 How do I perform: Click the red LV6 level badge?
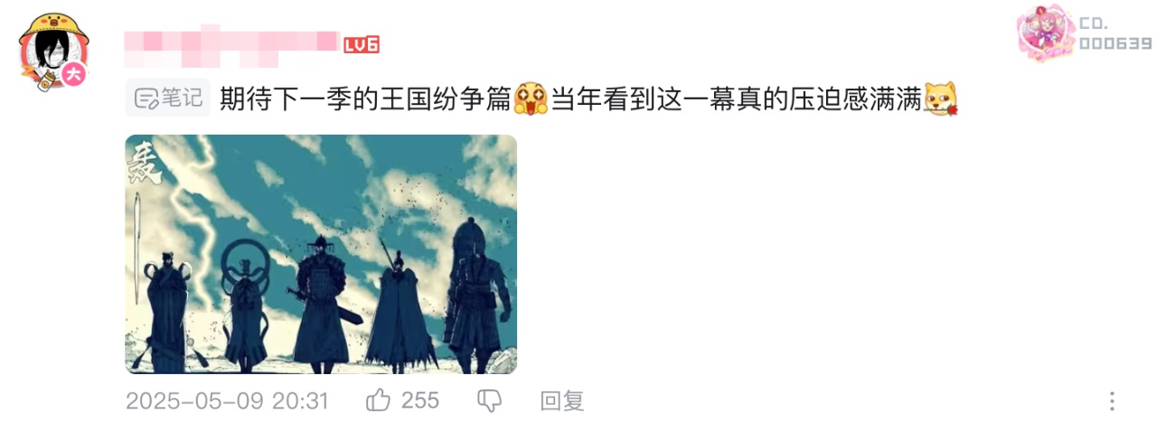pyautogui.click(x=361, y=44)
